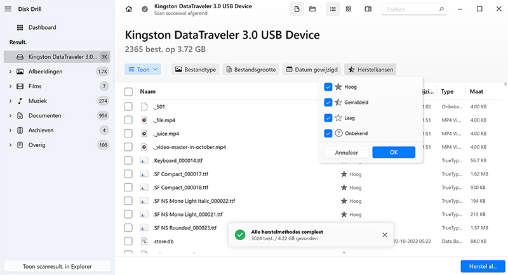Tick the checkbox for _juice.mp4
This screenshot has width=508, height=275.
point(128,134)
